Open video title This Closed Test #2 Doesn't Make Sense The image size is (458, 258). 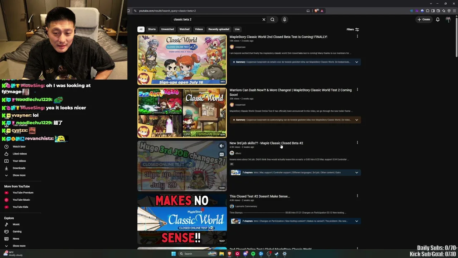260,196
